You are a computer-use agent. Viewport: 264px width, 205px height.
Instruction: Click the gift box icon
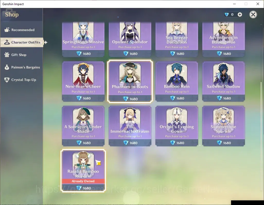[7, 55]
